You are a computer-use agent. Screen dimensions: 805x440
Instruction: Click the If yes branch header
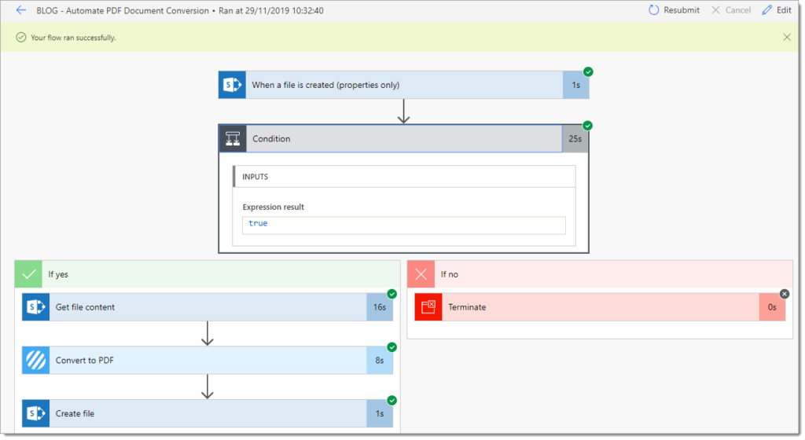point(208,274)
